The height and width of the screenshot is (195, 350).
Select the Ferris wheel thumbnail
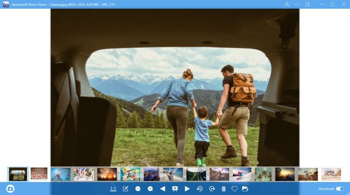[x=61, y=174]
